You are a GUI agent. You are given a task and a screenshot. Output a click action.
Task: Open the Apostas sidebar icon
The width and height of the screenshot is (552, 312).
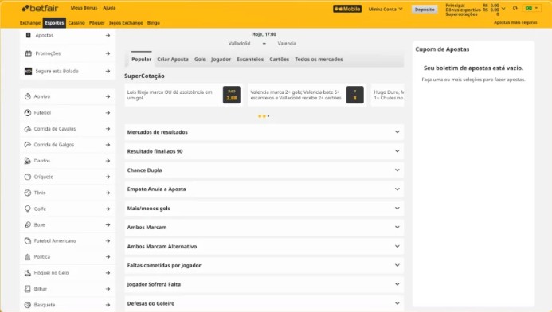point(28,35)
